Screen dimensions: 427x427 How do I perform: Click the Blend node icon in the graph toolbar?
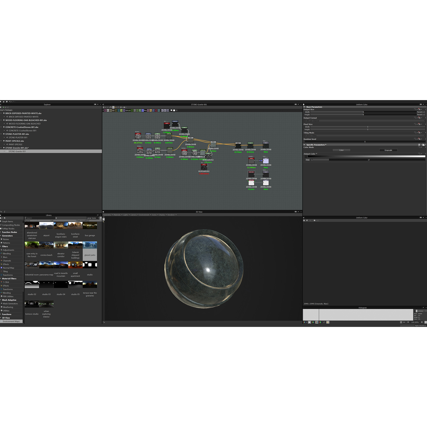click(x=108, y=110)
